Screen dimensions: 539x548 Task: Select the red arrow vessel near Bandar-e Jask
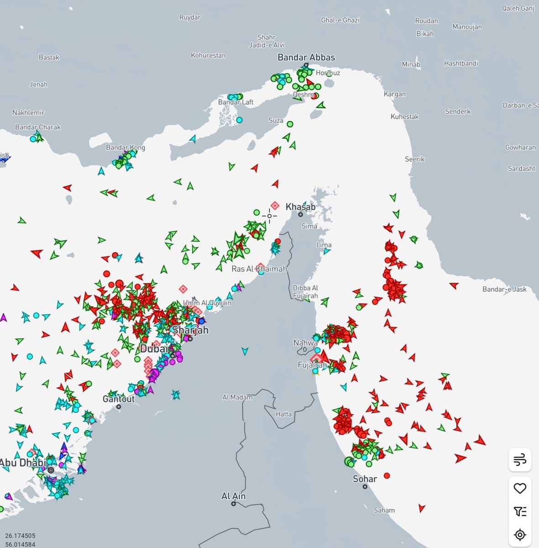454,285
